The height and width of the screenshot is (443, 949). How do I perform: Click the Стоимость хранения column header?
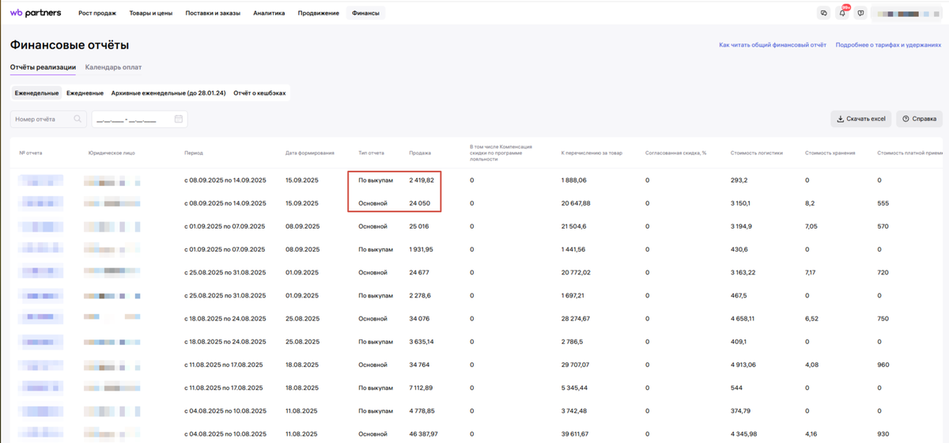(x=830, y=152)
